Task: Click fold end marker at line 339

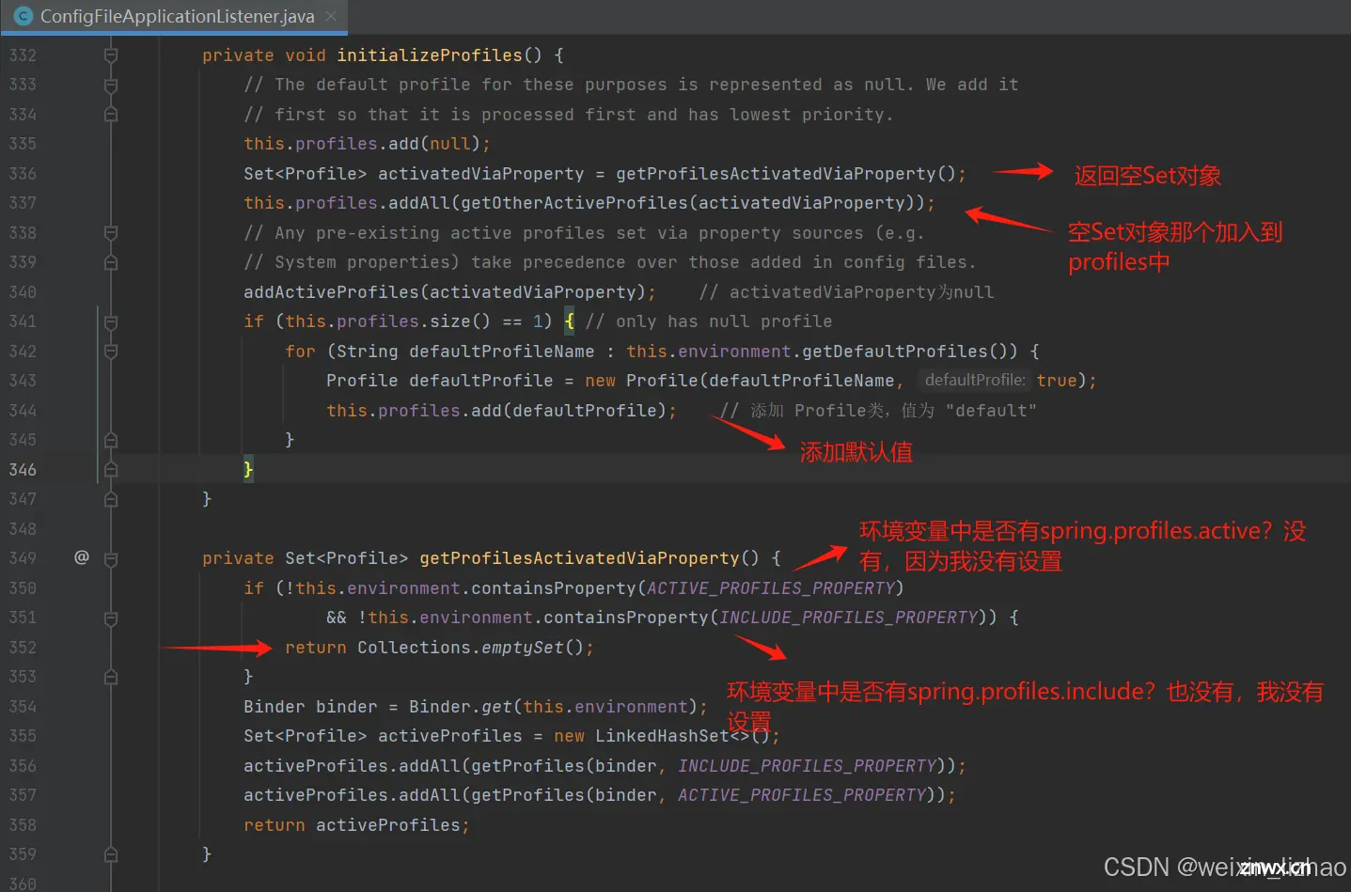Action: [x=111, y=262]
